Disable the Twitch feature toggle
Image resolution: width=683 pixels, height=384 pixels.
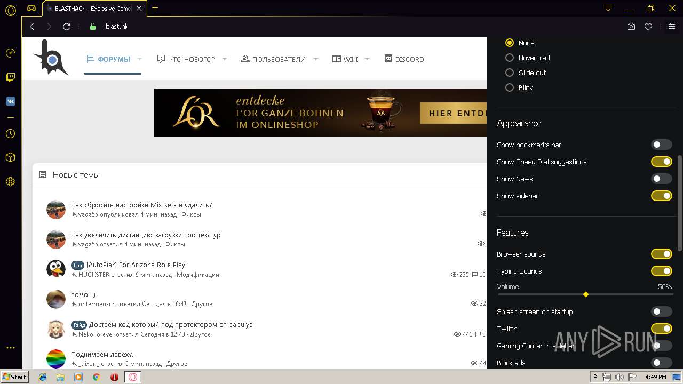[661, 329]
